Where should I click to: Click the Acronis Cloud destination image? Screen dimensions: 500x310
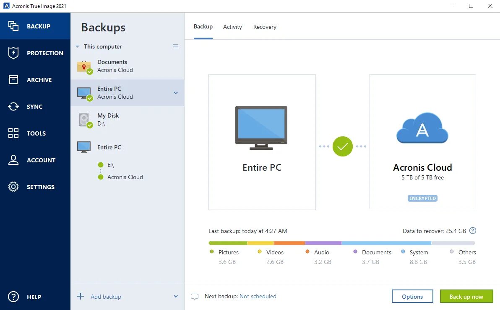pos(422,128)
